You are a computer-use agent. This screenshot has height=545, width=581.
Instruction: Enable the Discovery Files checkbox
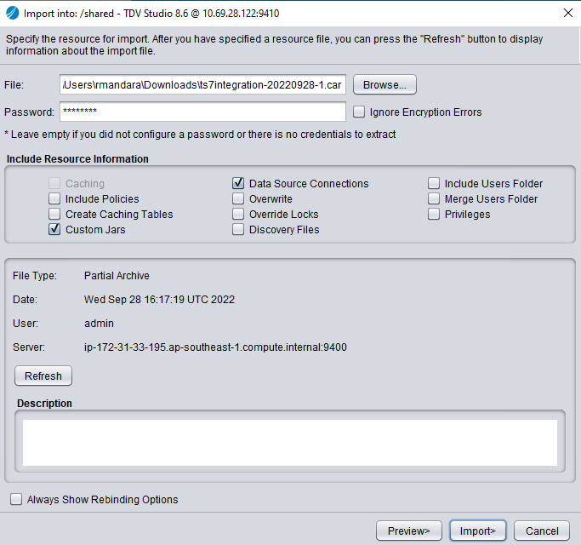tap(238, 229)
